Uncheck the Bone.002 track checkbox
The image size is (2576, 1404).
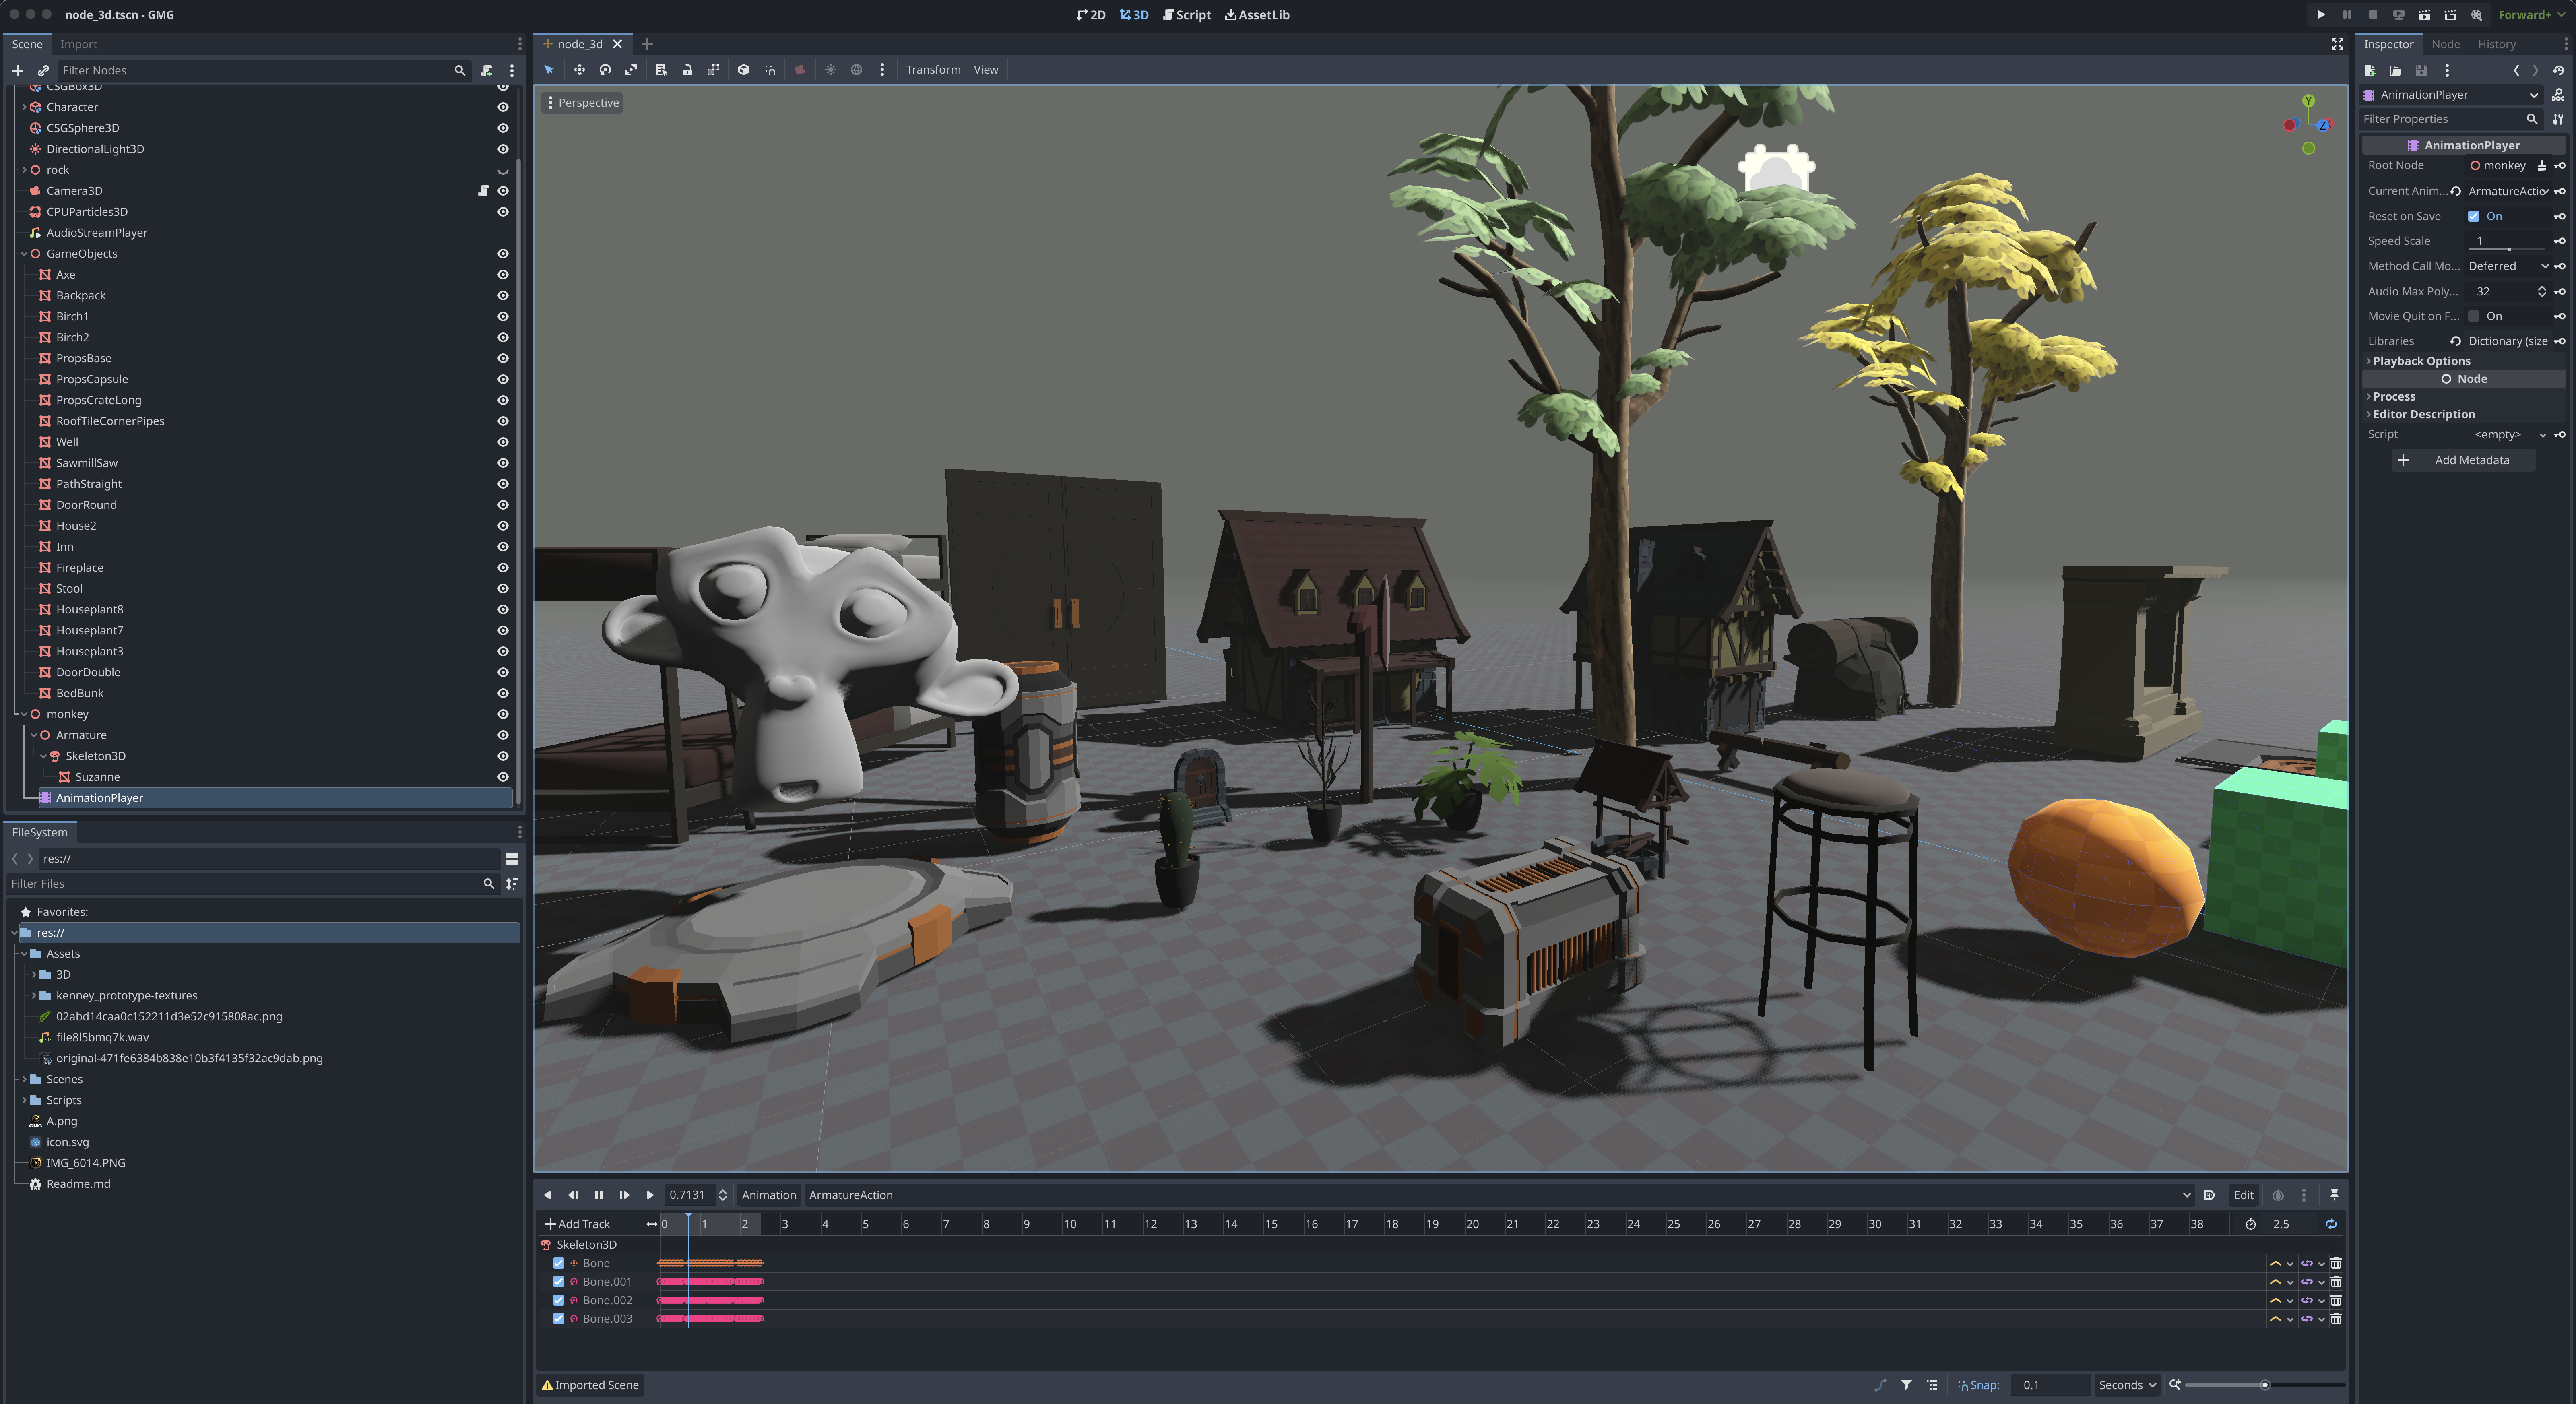(559, 1300)
